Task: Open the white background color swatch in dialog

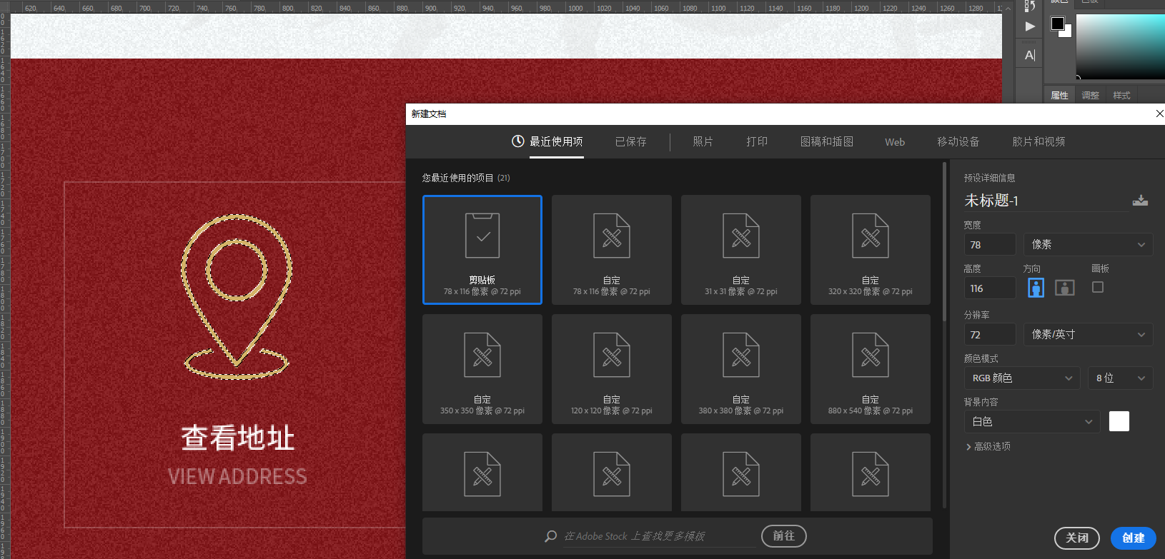Action: 1119,421
